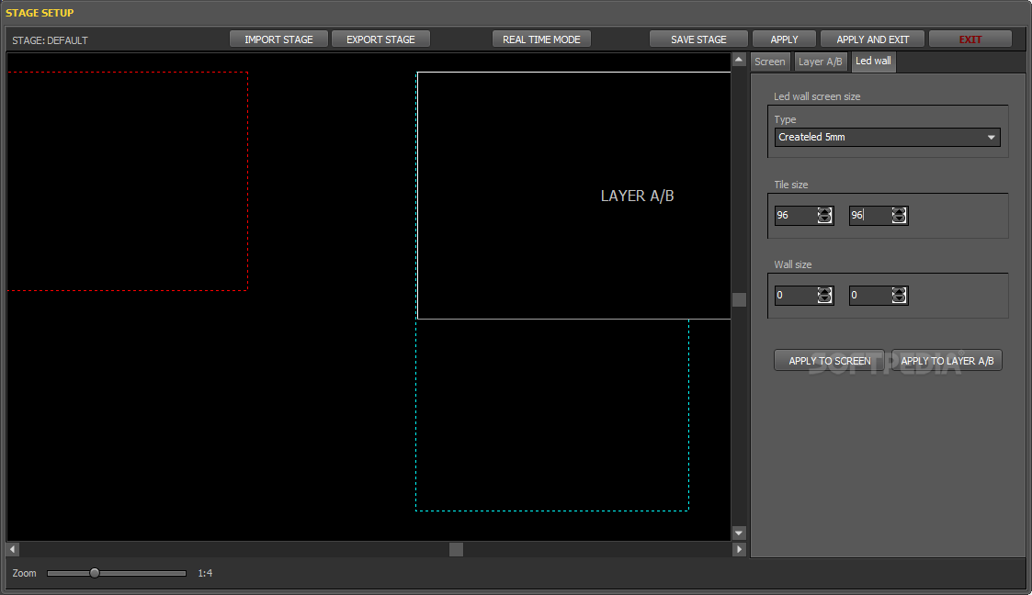The height and width of the screenshot is (595, 1032).
Task: Click the red Exit button
Action: [x=970, y=39]
